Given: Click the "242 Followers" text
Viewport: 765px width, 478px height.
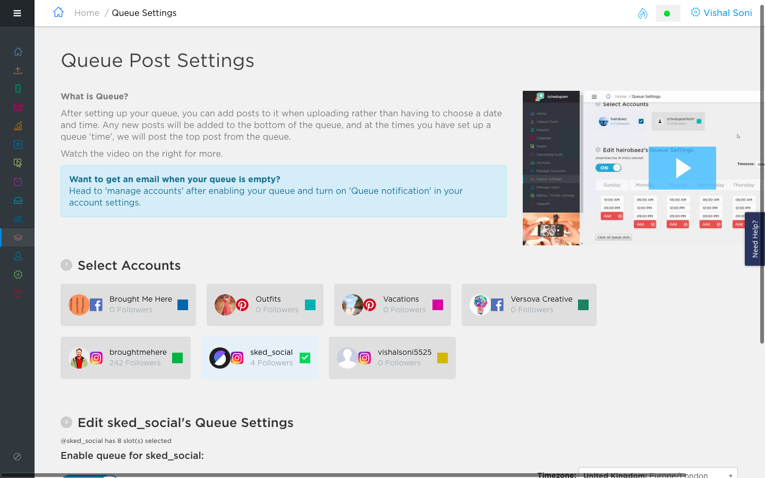Looking at the screenshot, I should pos(135,363).
